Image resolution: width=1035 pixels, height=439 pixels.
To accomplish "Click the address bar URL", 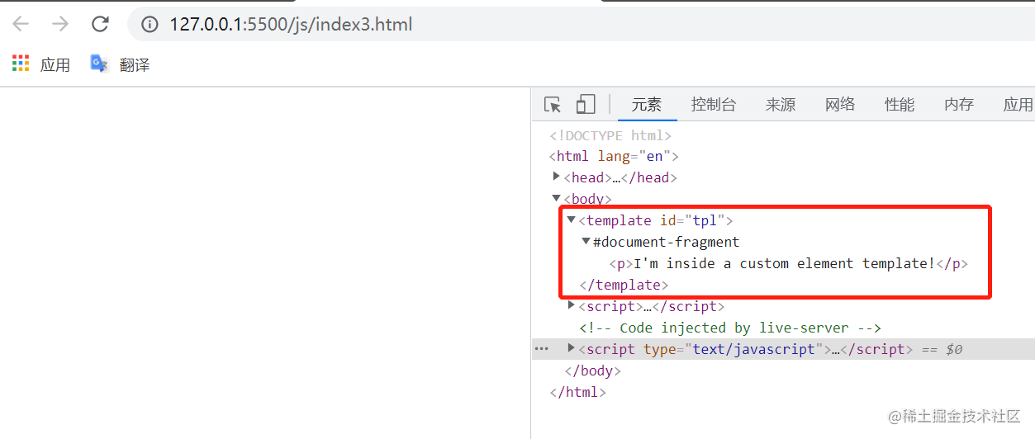I will click(x=291, y=25).
